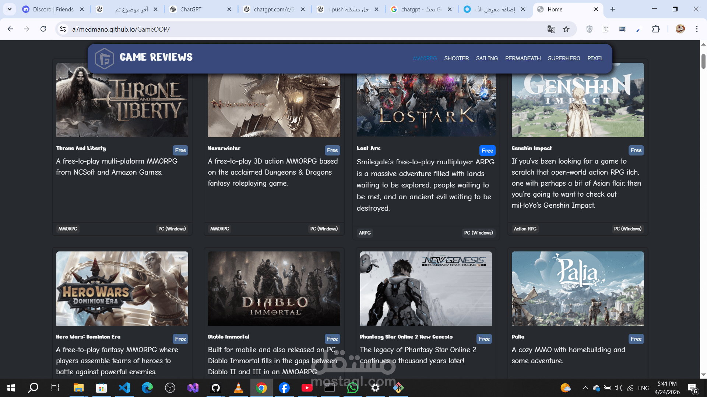Open the Diablo Immortal game image

(274, 289)
